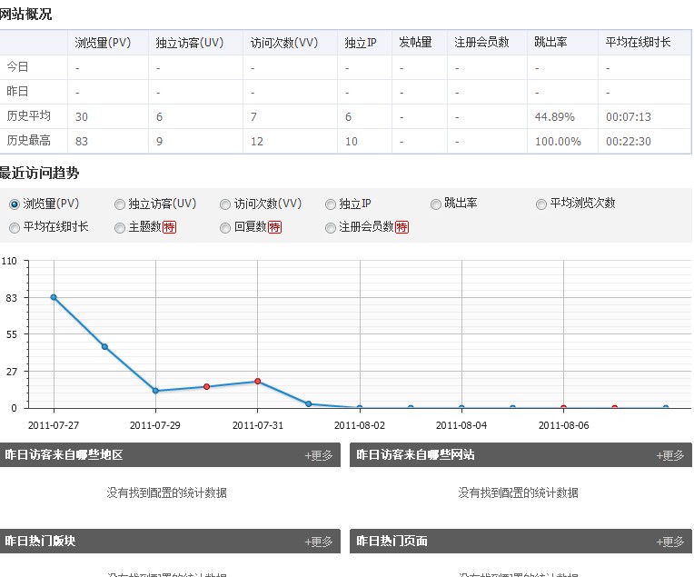The image size is (694, 577).
Task: Select 平均在线时长 radio button
Action: pos(15,227)
